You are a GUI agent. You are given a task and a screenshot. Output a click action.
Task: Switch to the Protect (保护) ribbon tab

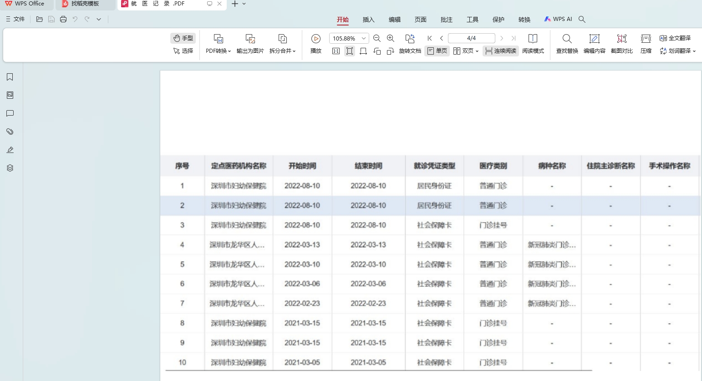coord(499,20)
